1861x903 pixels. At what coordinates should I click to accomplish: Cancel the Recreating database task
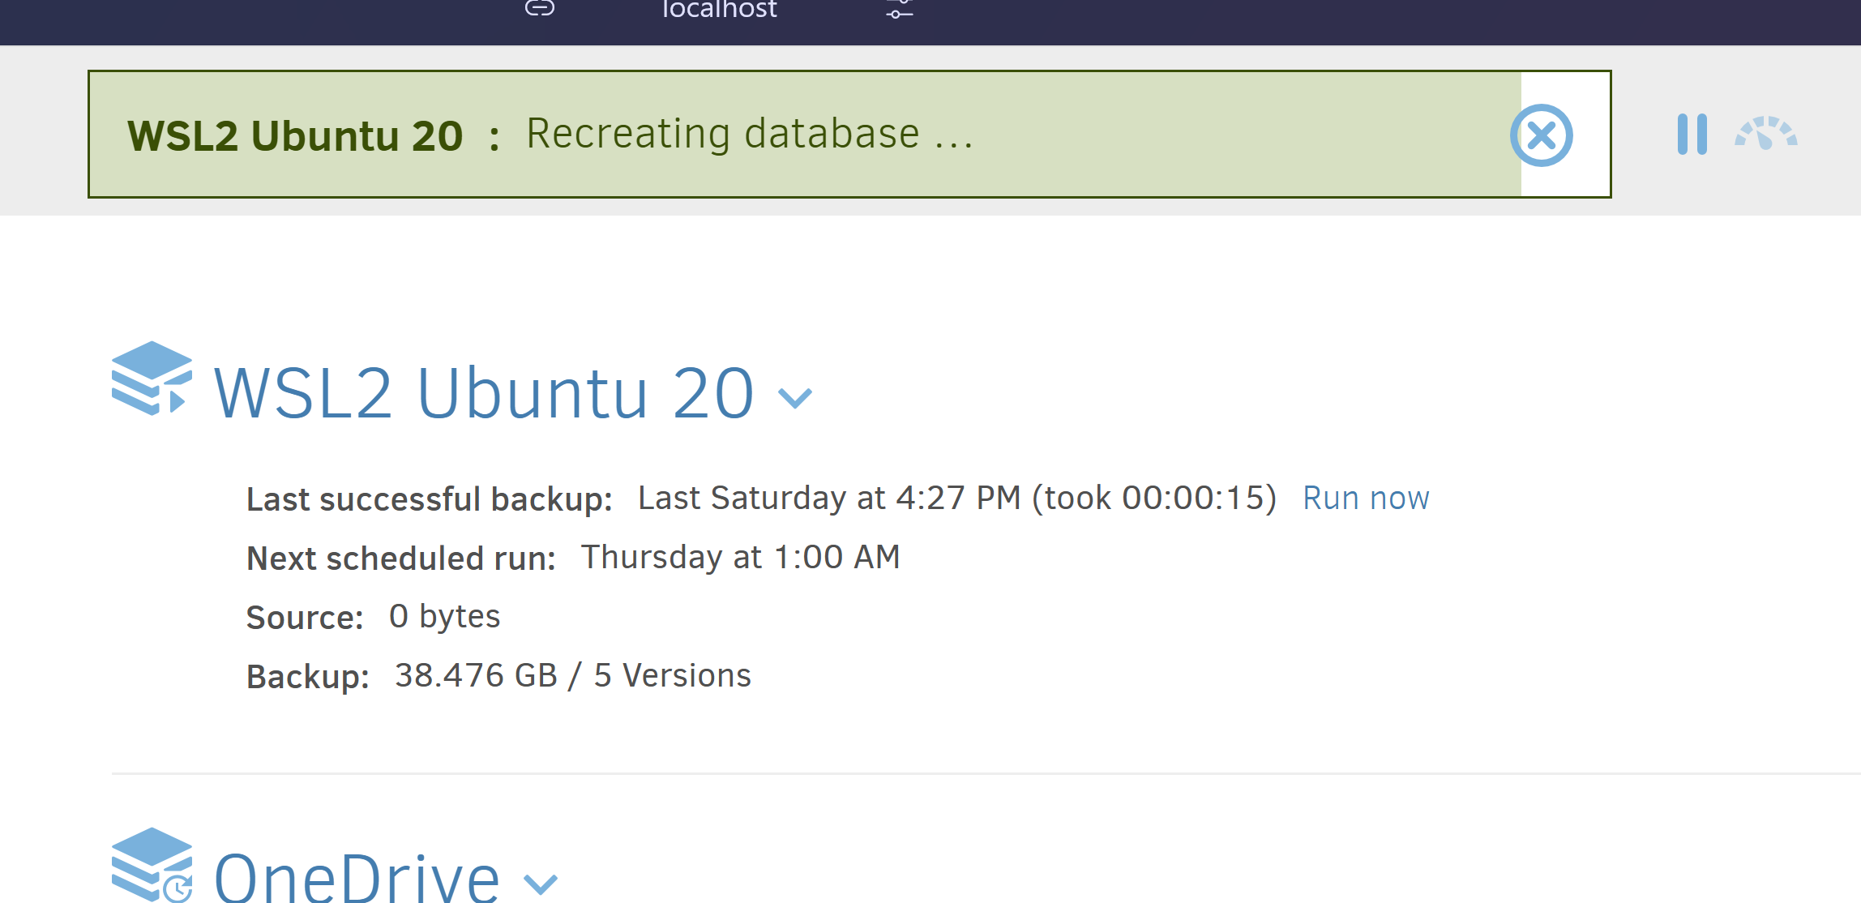[x=1541, y=135]
